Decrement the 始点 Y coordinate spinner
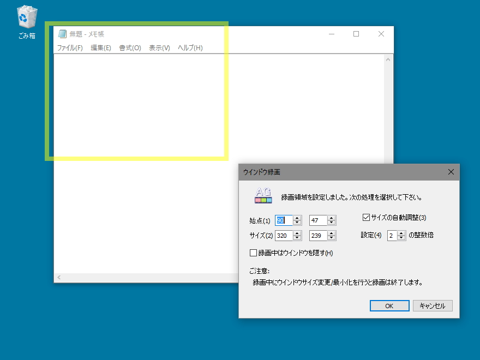This screenshot has height=360, width=480. tap(332, 223)
